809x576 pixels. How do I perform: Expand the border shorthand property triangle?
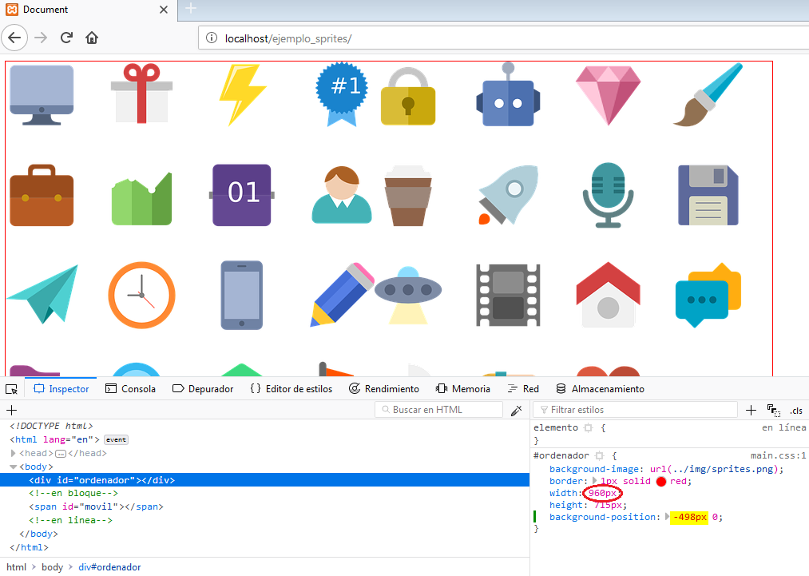[x=594, y=481]
